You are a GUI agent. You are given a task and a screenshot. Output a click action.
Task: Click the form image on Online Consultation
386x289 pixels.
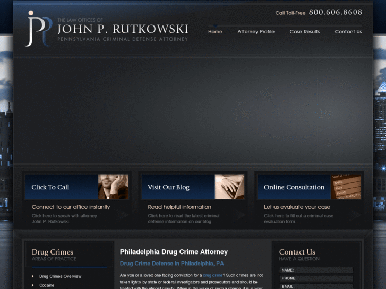pyautogui.click(x=346, y=187)
